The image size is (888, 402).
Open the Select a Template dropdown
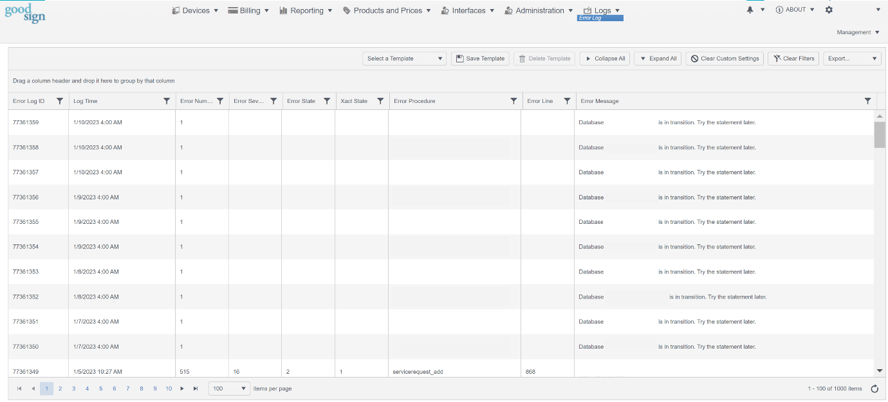pyautogui.click(x=404, y=59)
